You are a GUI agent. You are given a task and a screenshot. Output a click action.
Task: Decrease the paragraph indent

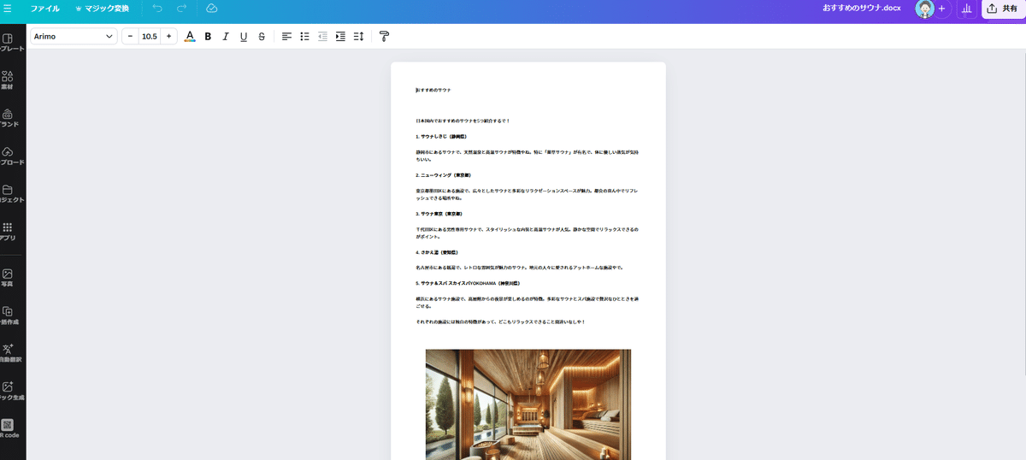coord(322,36)
